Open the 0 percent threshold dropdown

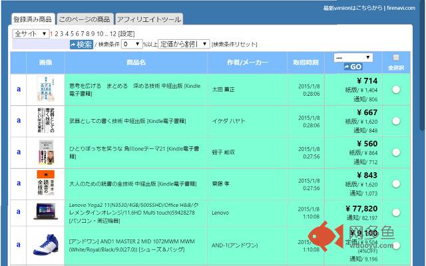[x=132, y=44]
